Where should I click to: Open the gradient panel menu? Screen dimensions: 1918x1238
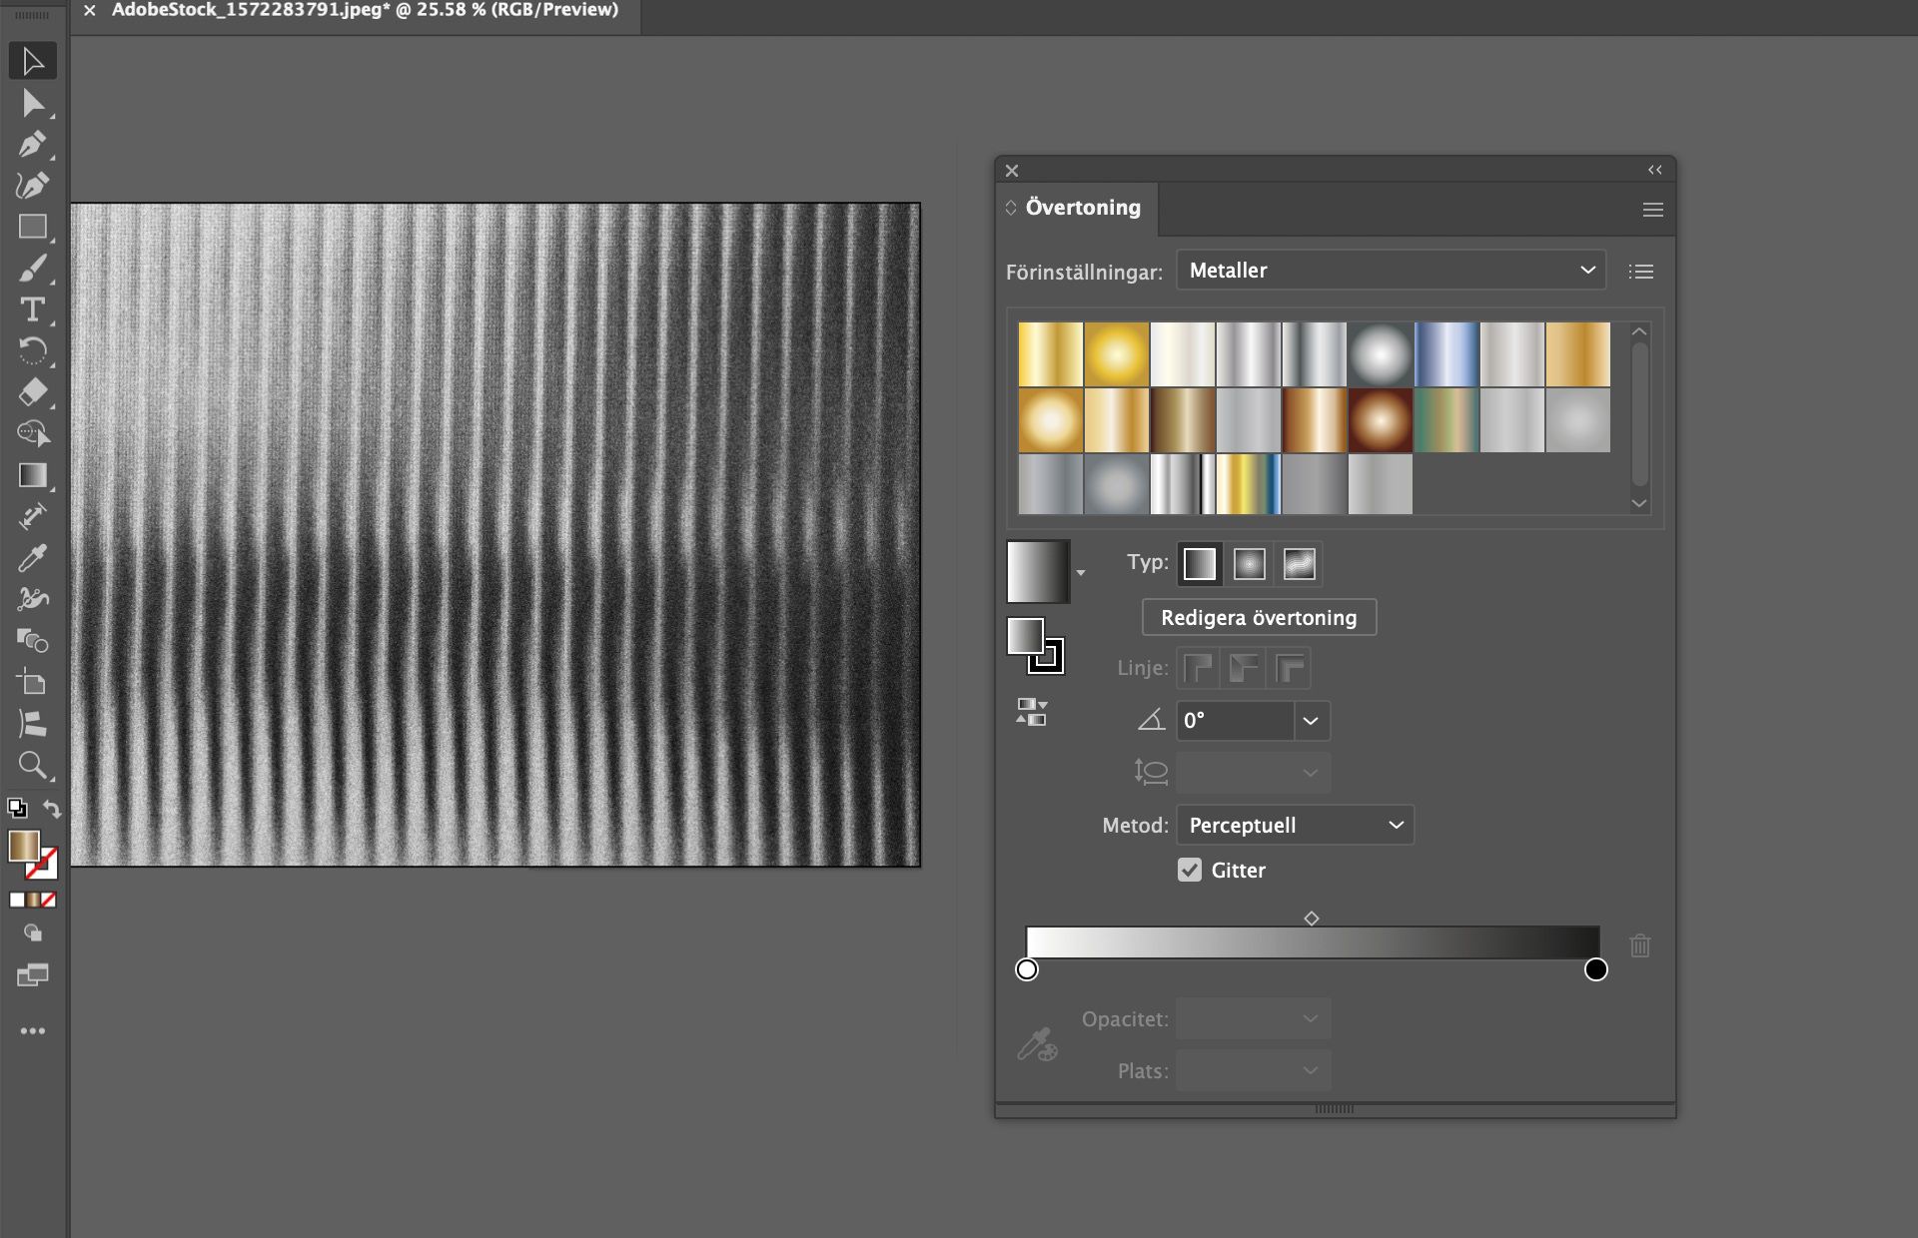click(x=1653, y=209)
